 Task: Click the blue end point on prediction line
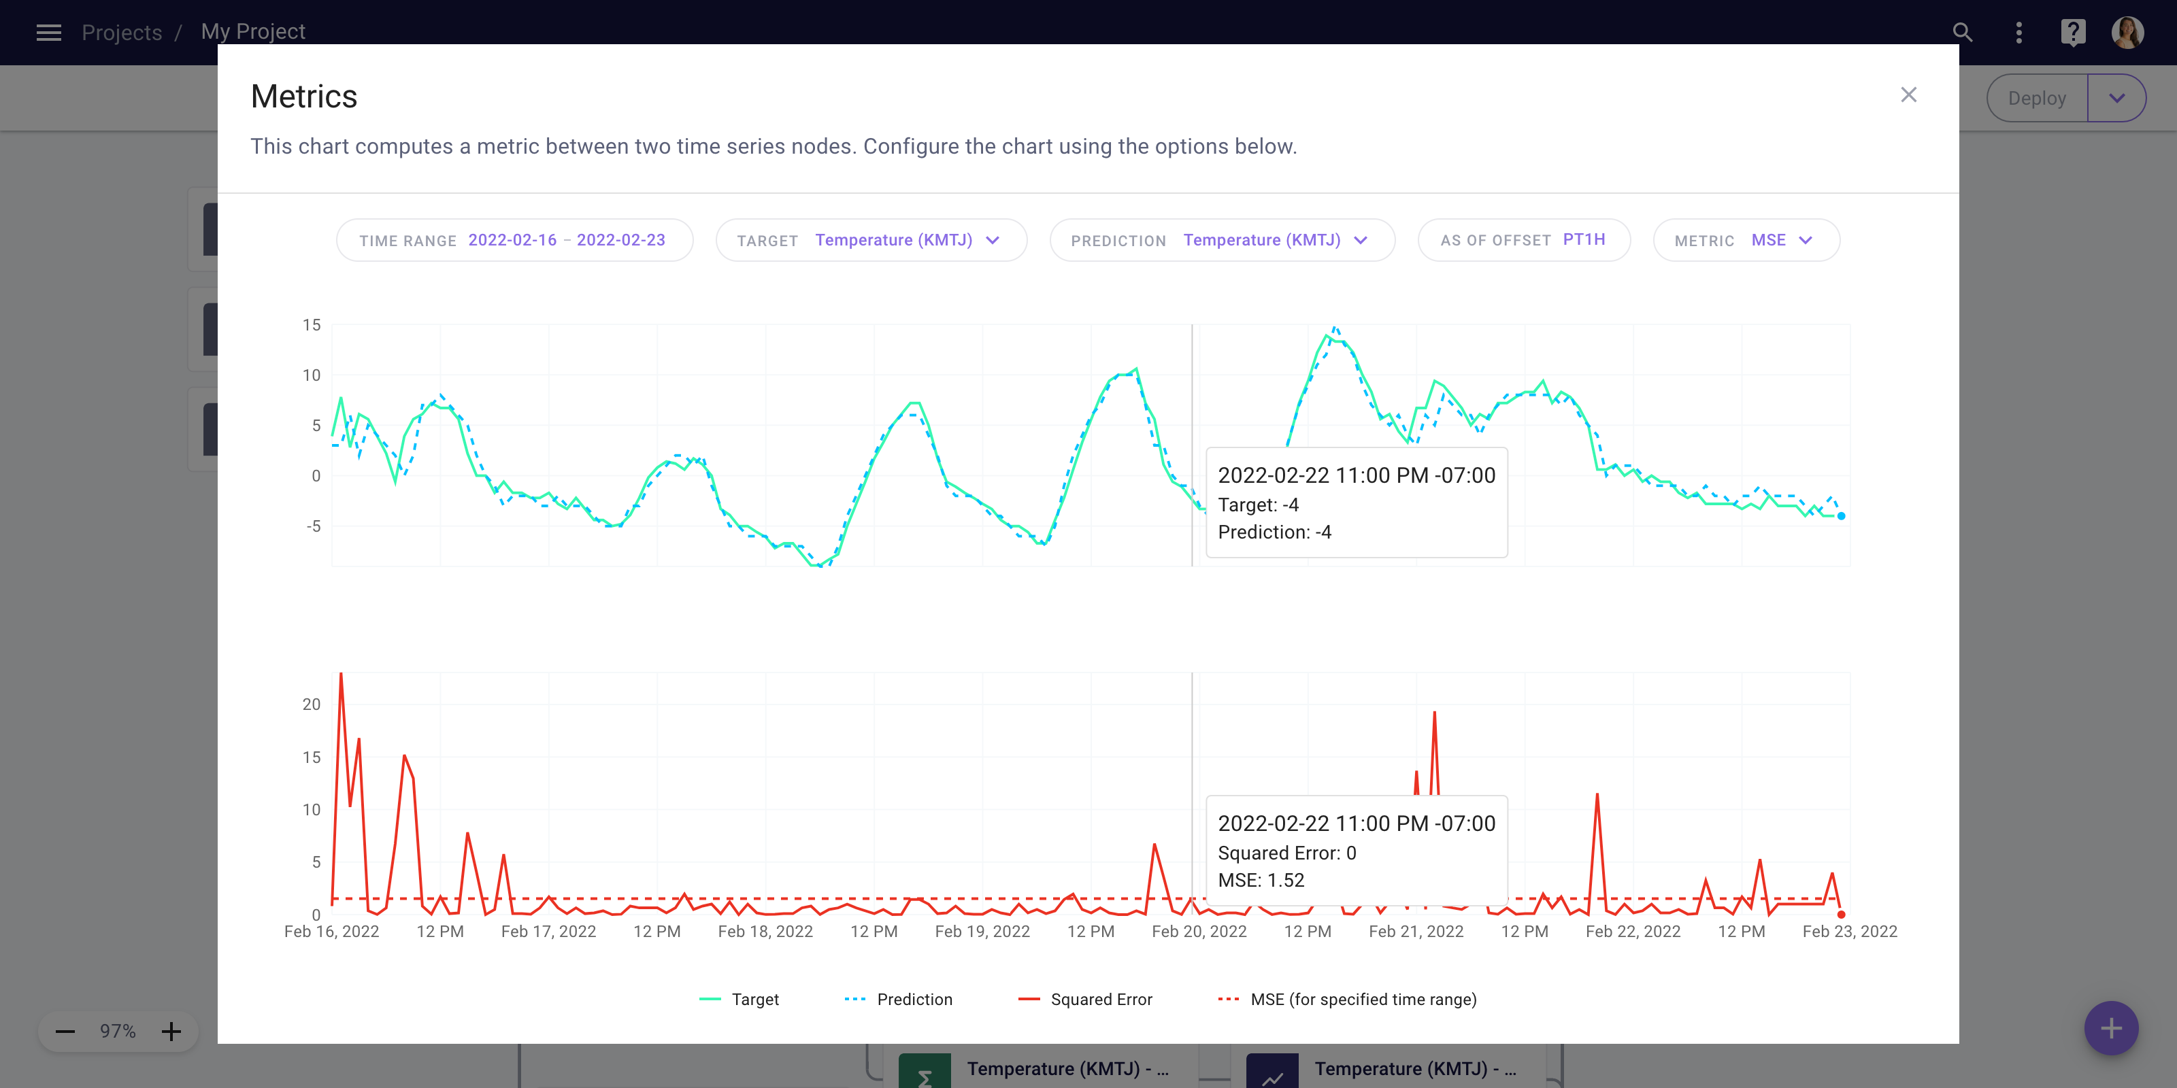[1841, 516]
